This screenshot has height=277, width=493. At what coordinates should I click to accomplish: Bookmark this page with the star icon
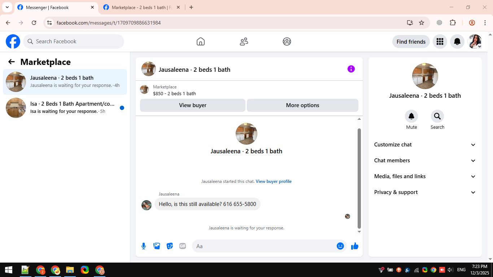422,23
